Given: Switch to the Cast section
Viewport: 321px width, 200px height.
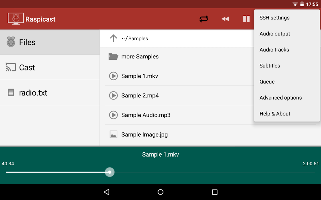Looking at the screenshot, I should [50, 67].
